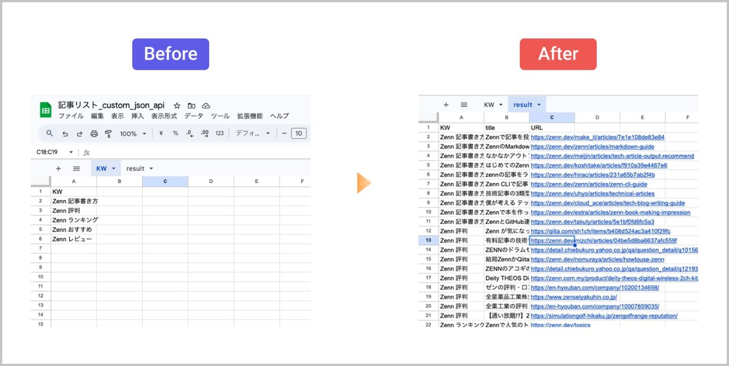729x366 pixels.
Task: Open the データ menu
Action: coord(194,116)
